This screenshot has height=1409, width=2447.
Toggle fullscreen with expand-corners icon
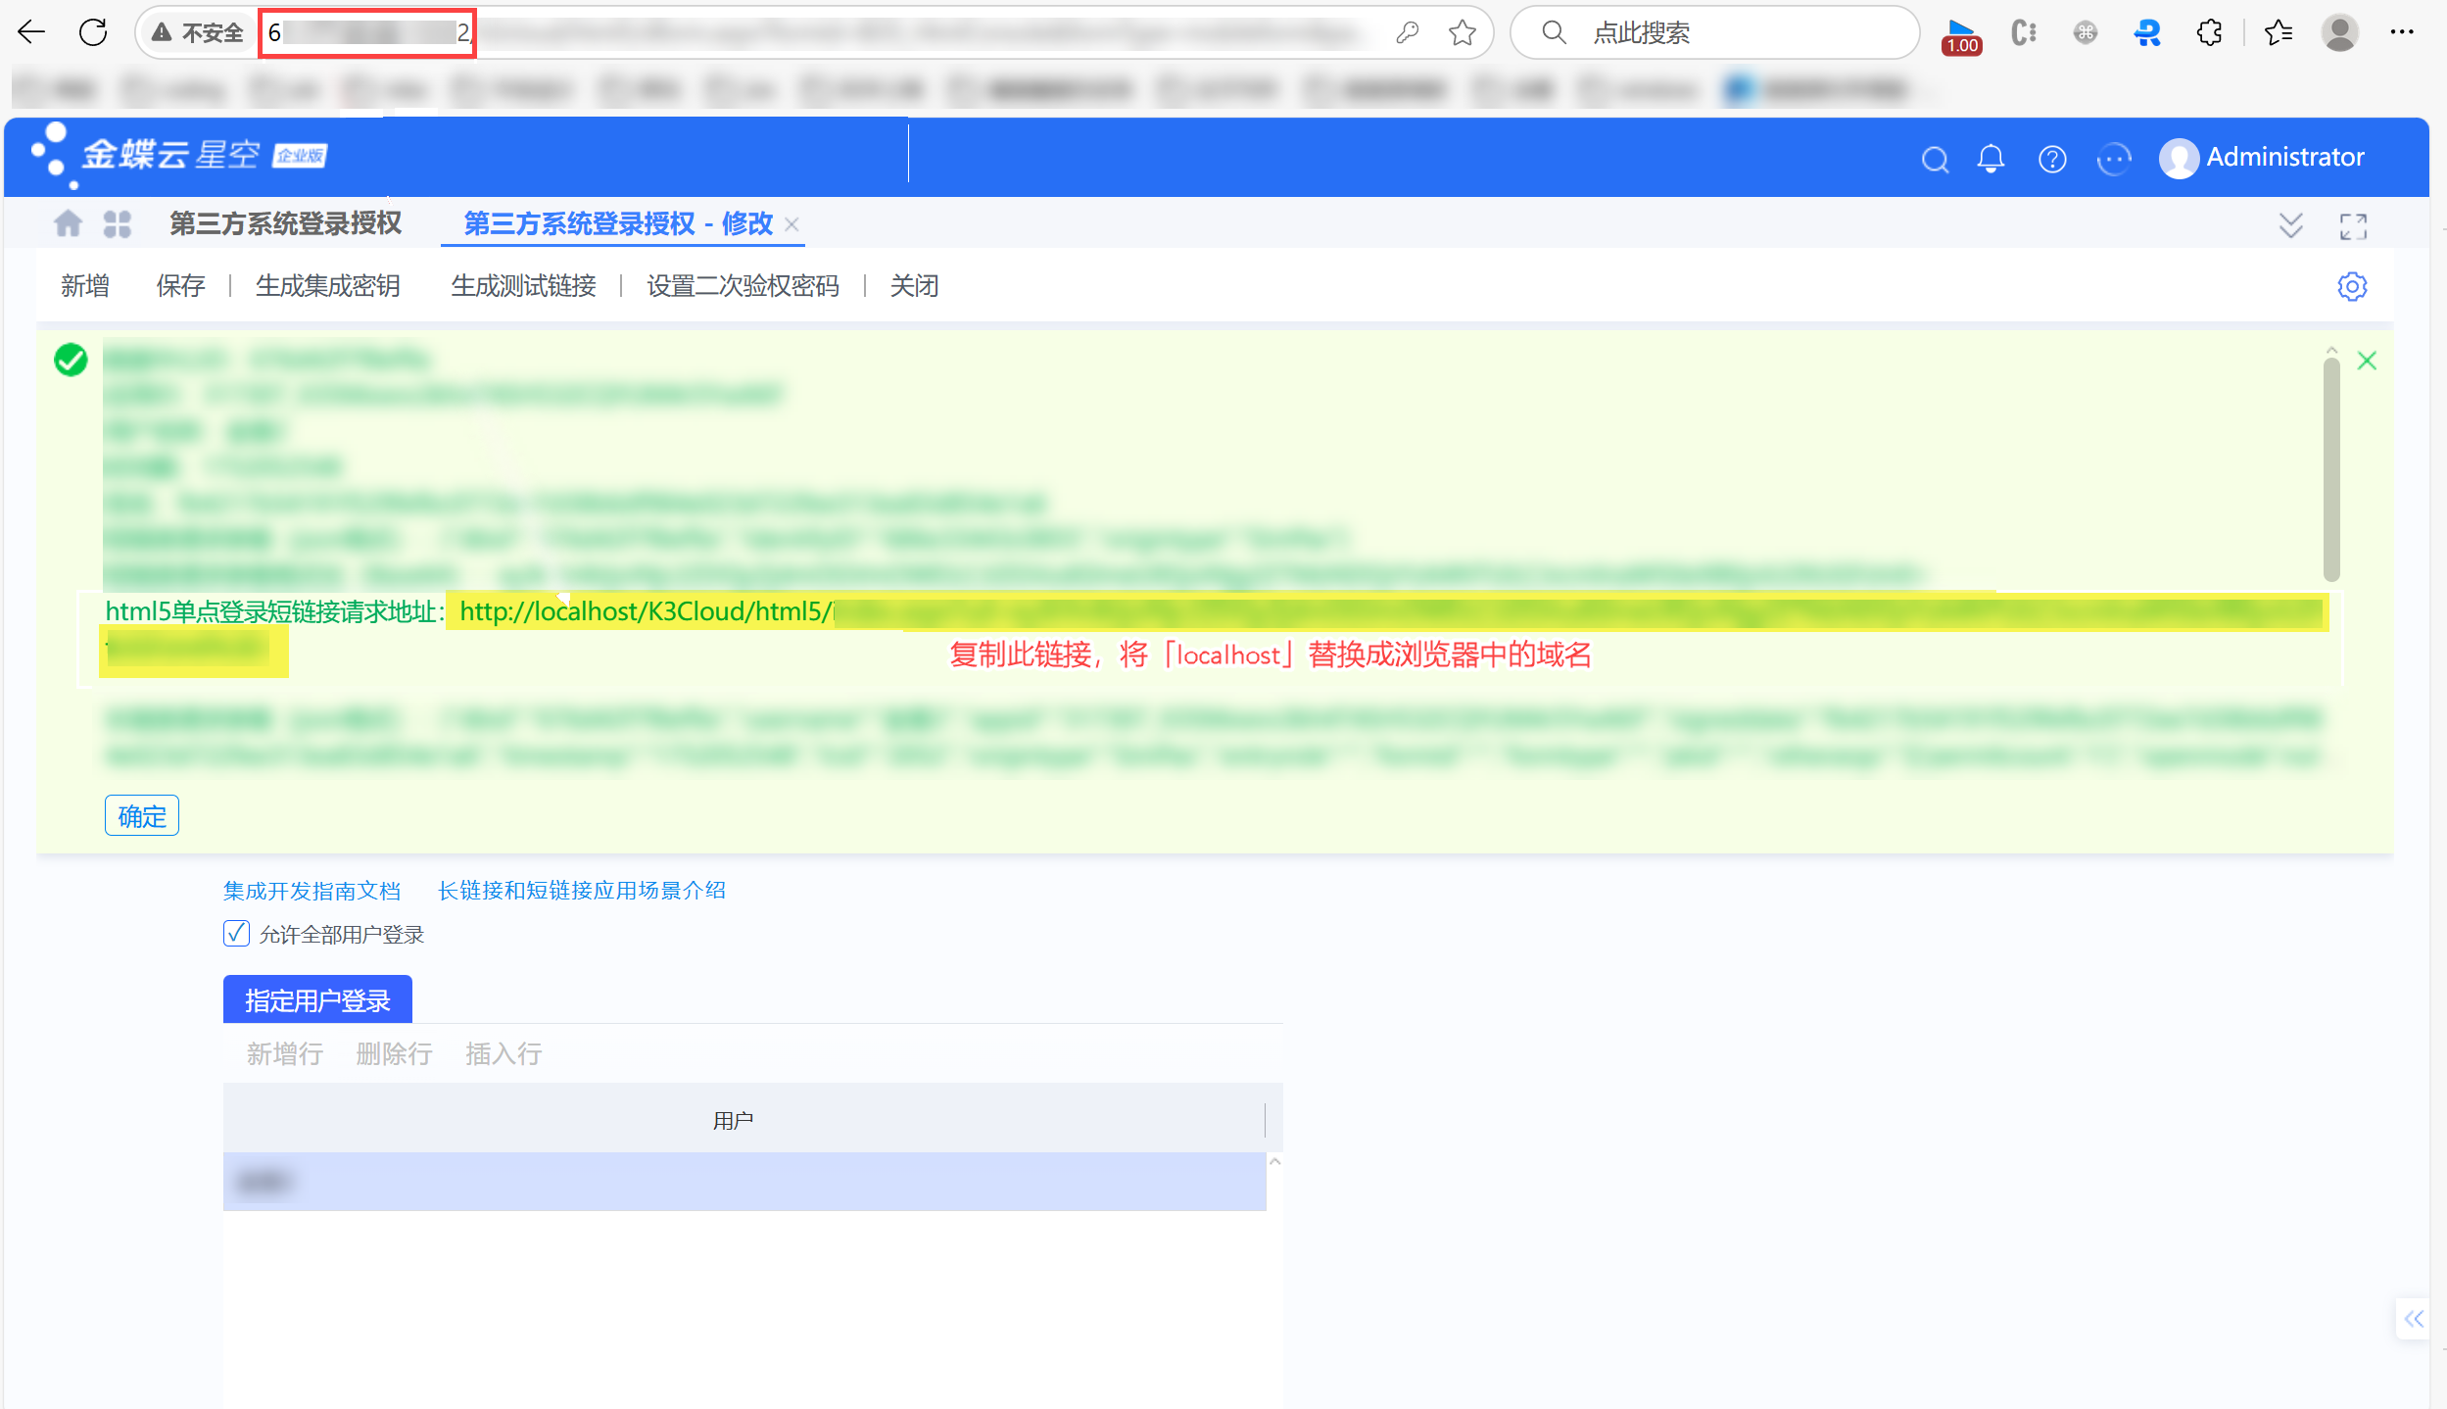2353,226
